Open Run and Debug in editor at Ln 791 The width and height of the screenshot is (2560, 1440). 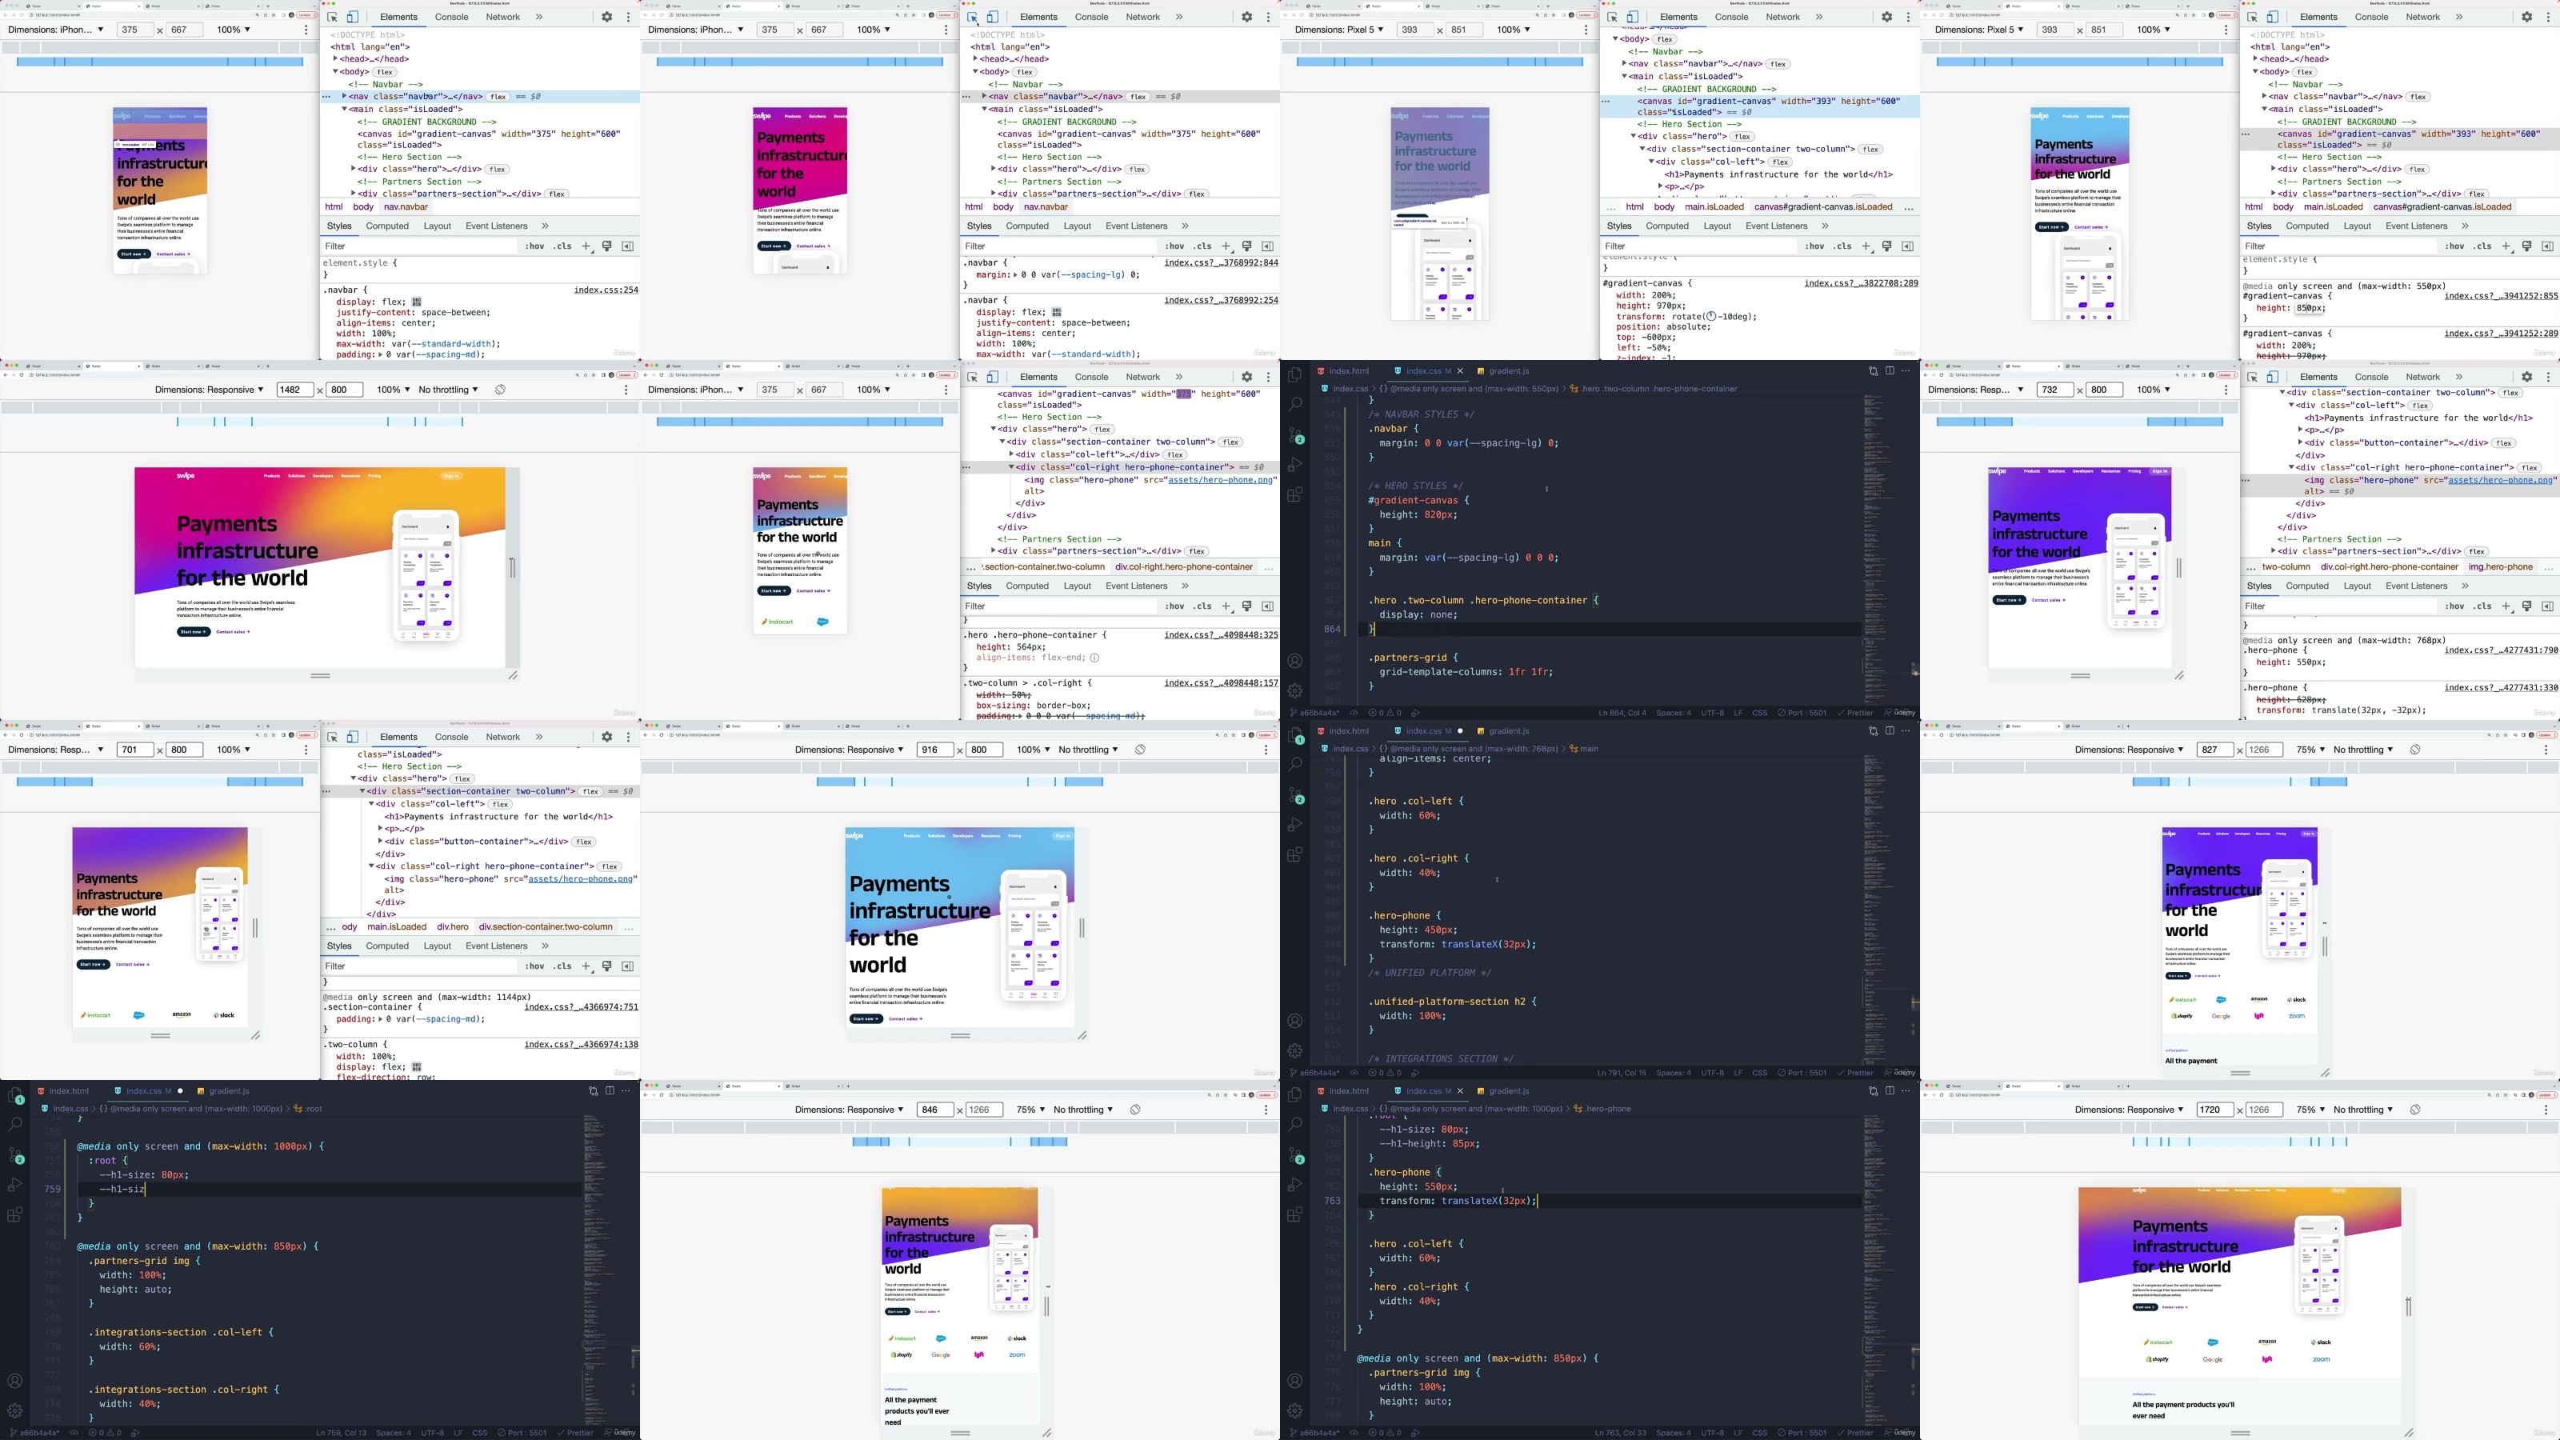tap(1295, 825)
